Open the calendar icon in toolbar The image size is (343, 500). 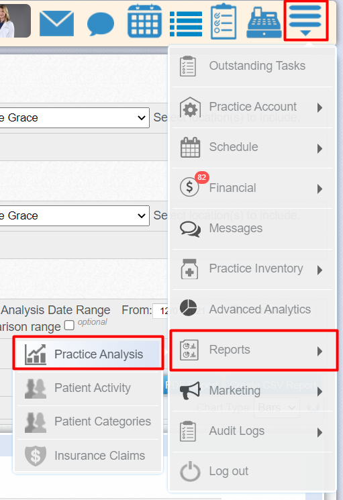point(144,21)
